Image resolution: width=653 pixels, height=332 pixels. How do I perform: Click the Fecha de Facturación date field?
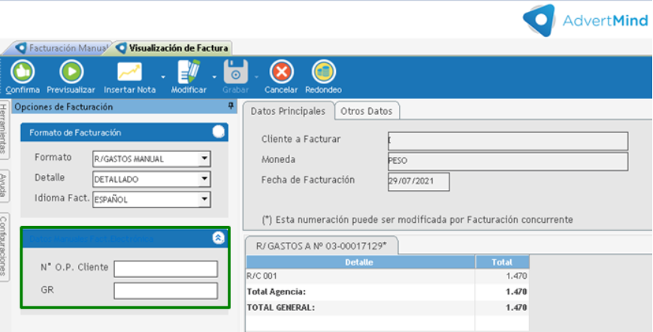(418, 182)
